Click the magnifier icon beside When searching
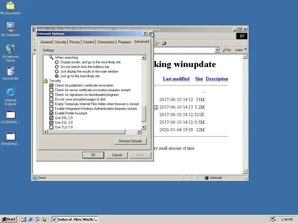Image resolution: width=298 pixels, height=223 pixels. pos(51,57)
